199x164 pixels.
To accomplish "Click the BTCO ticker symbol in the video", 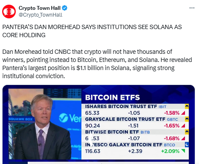I will point(170,145).
